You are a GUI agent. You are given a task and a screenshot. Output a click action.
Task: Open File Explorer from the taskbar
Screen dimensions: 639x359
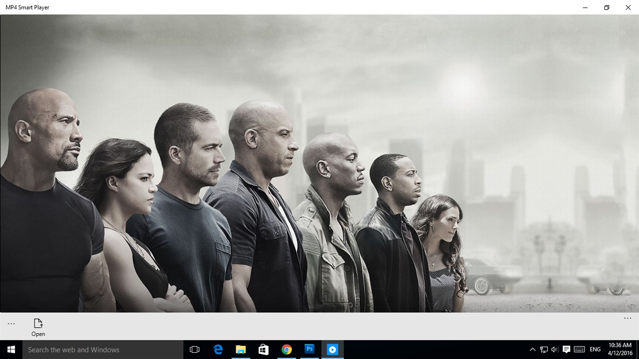tap(241, 349)
